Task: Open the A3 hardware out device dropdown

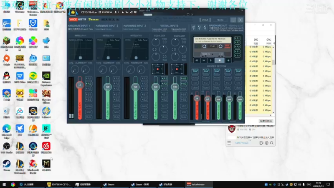Action: click(205, 28)
